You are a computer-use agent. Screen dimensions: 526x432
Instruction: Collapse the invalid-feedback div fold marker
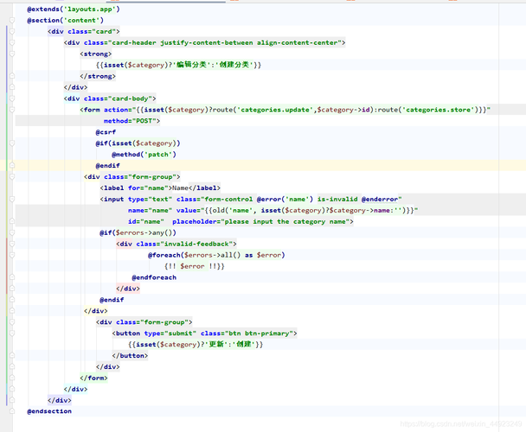point(12,244)
